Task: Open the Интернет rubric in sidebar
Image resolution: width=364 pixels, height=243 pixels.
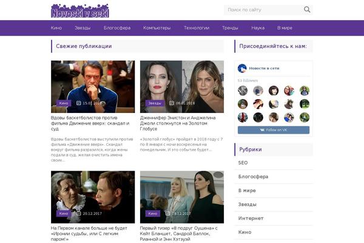Action: click(x=251, y=218)
